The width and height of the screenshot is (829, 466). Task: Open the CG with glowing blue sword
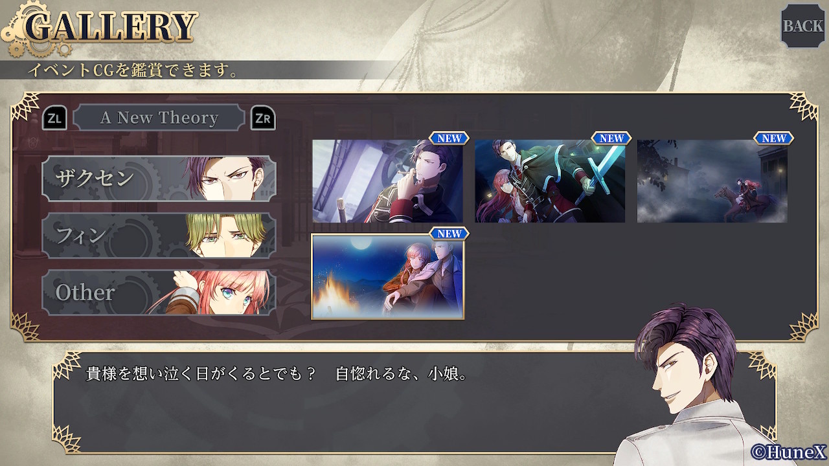pos(550,181)
